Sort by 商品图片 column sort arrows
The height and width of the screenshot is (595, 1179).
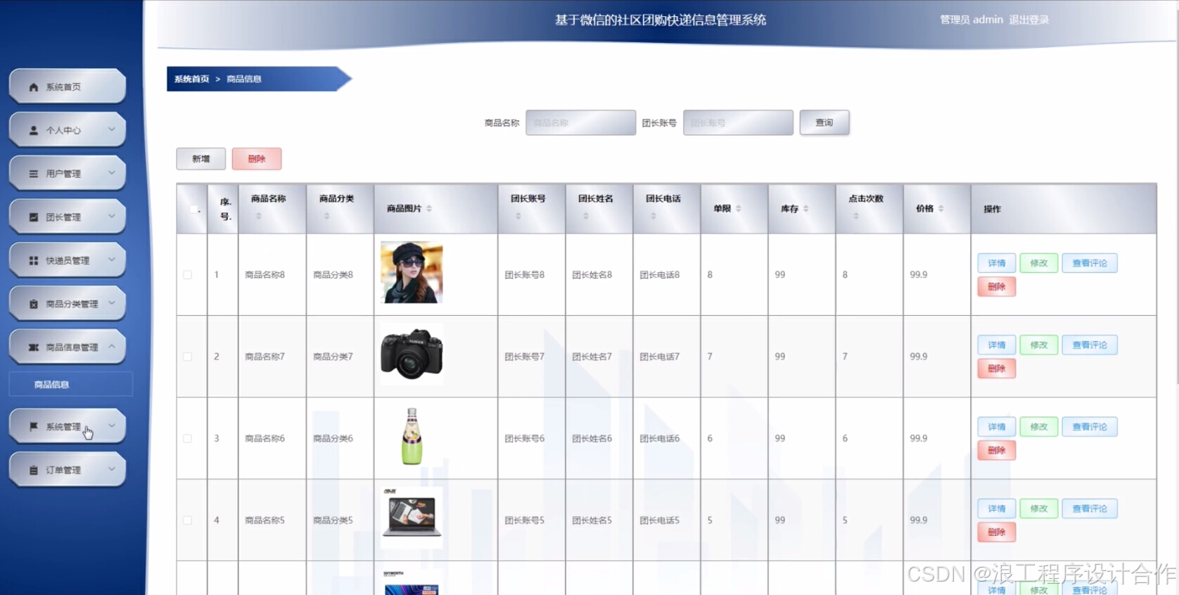click(429, 208)
